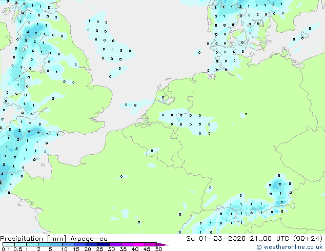
Task: Click the legend swatch between 0.1 and 0.5
Action: (9, 244)
